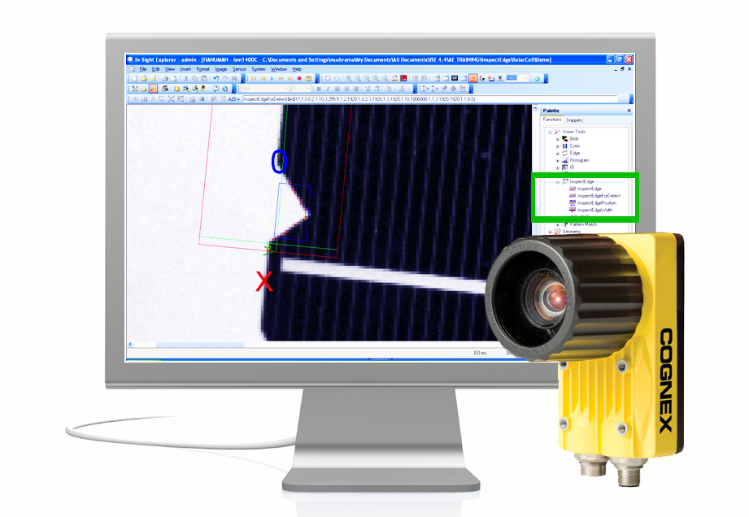Click the Save job disk icon
The width and height of the screenshot is (749, 517).
pos(153,78)
